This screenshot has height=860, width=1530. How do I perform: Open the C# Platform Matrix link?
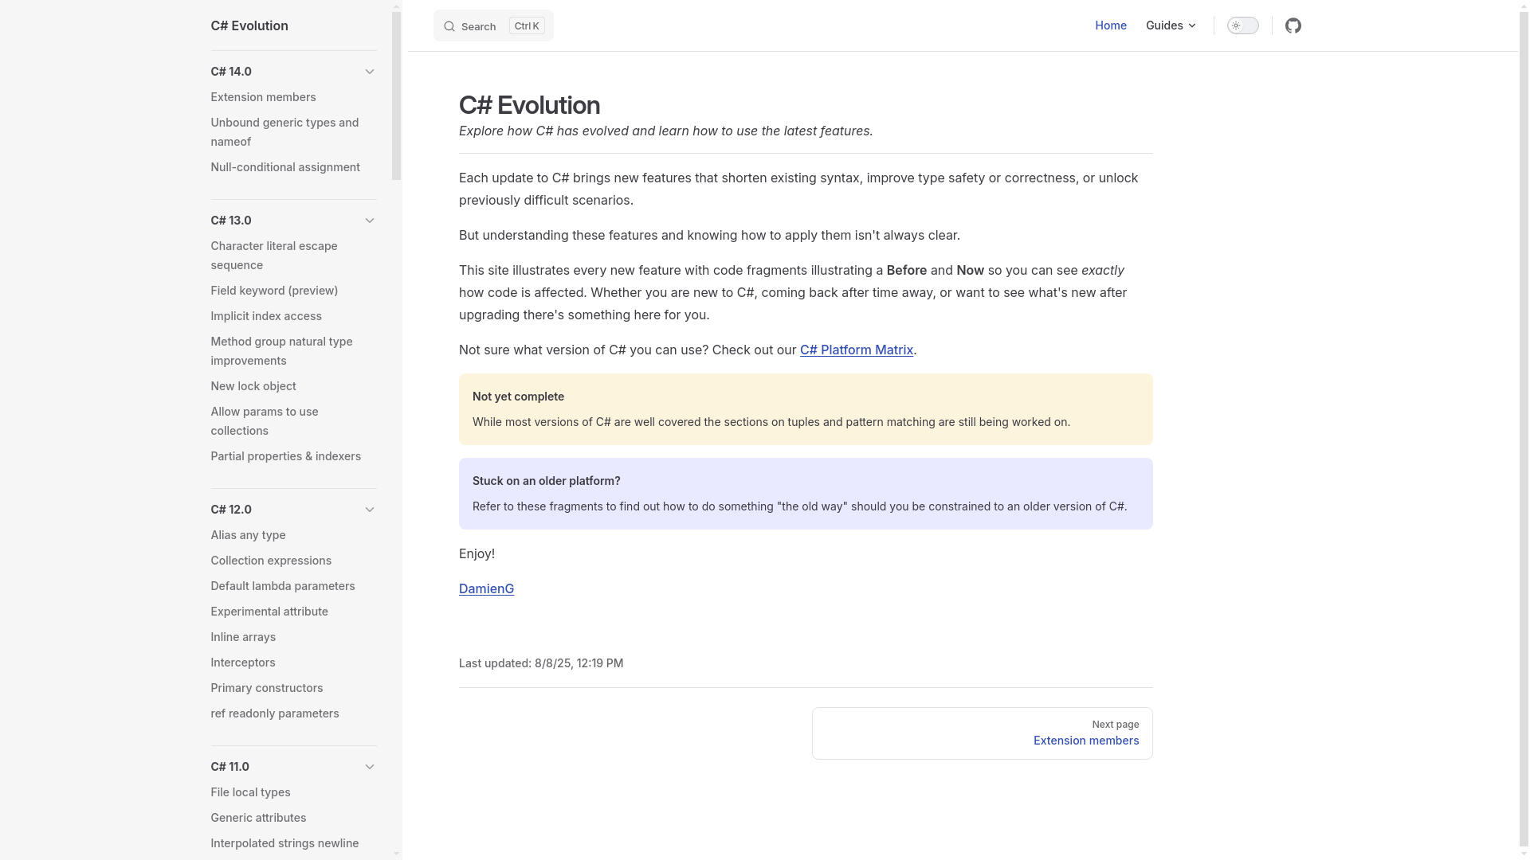pos(857,350)
